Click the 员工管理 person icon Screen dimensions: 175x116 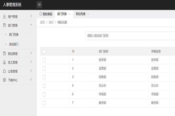coord(4,62)
